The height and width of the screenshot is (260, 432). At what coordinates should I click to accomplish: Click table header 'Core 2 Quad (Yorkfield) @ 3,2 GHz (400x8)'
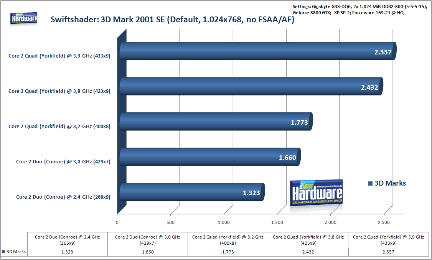coord(228,240)
